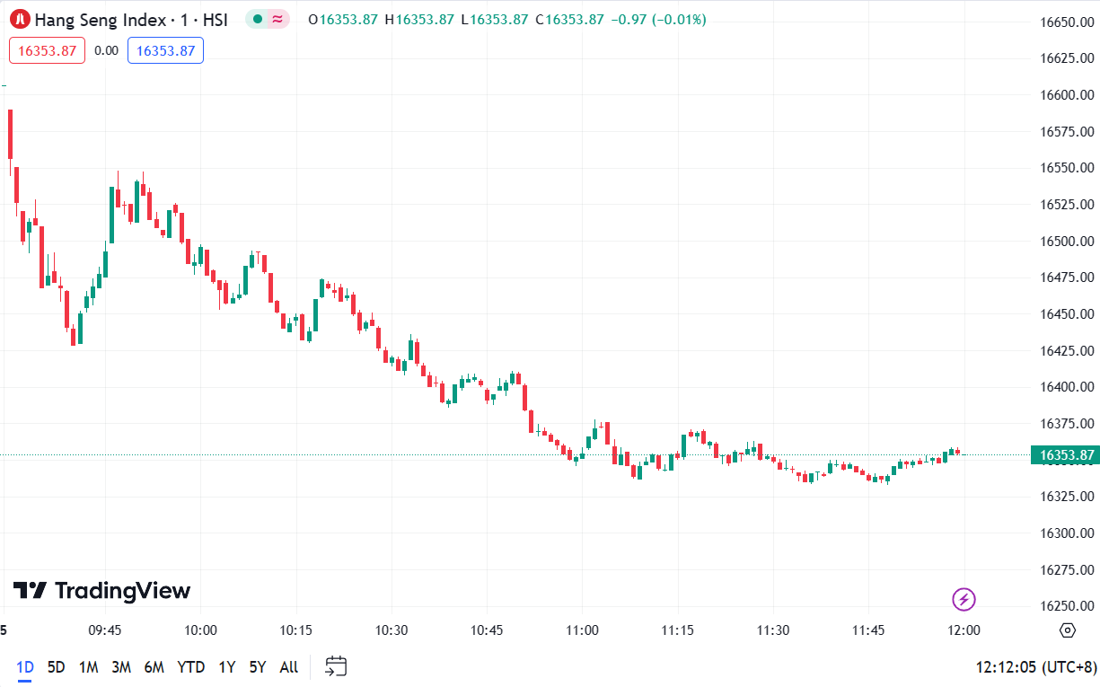The height and width of the screenshot is (687, 1100).
Task: Open chart settings gear icon
Action: pos(1067,630)
